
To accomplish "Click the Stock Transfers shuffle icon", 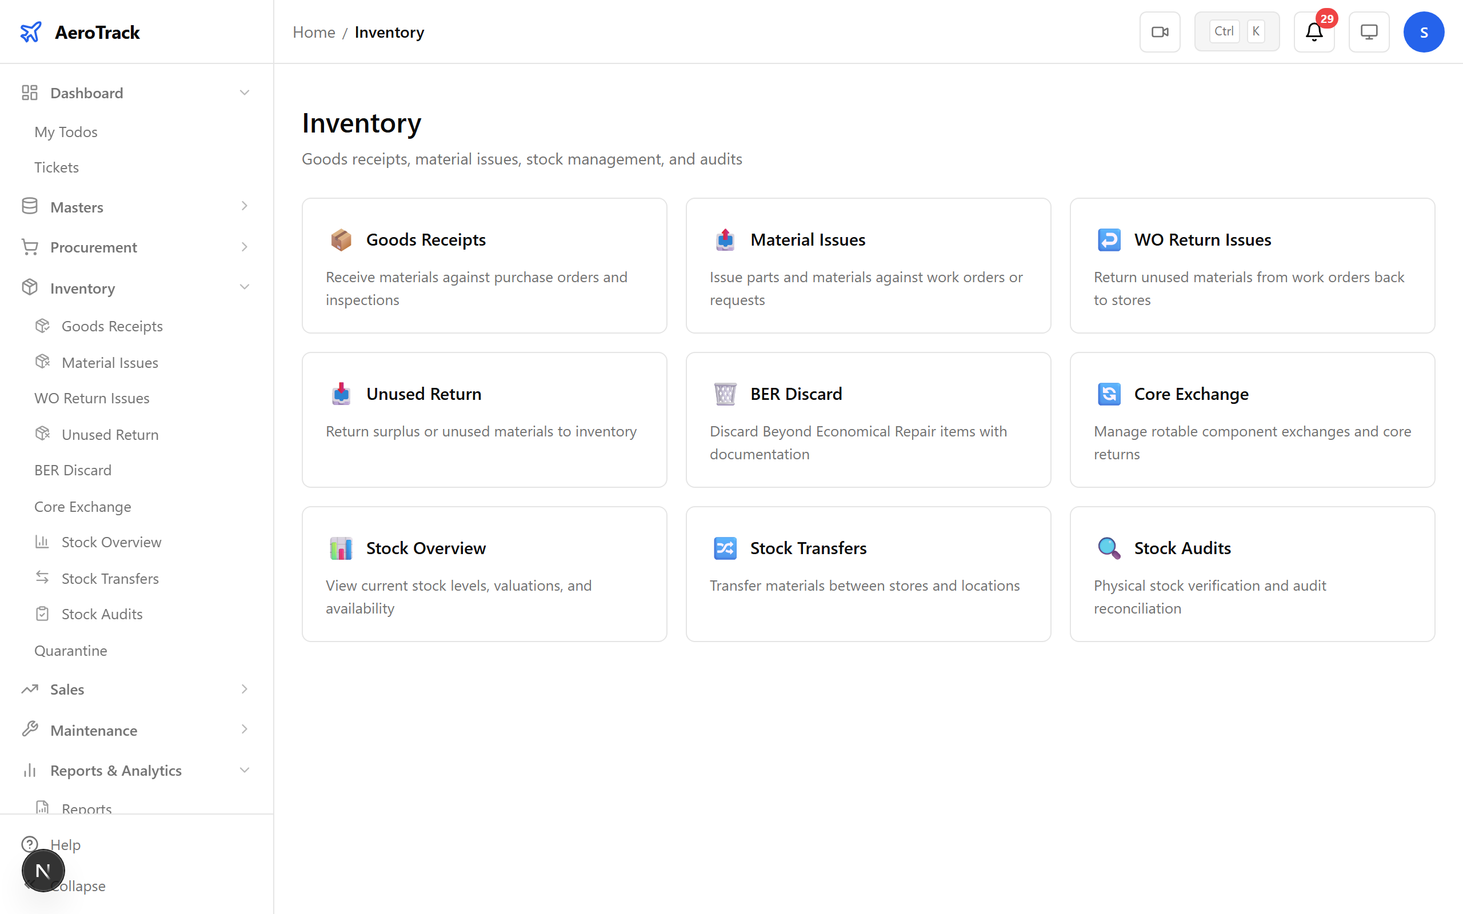I will coord(725,548).
